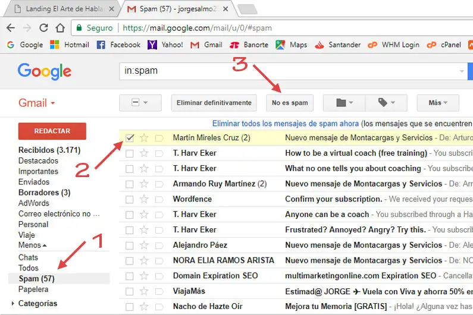Open the Move to folder dropdown
Screen dimensions: 473x315
click(344, 103)
